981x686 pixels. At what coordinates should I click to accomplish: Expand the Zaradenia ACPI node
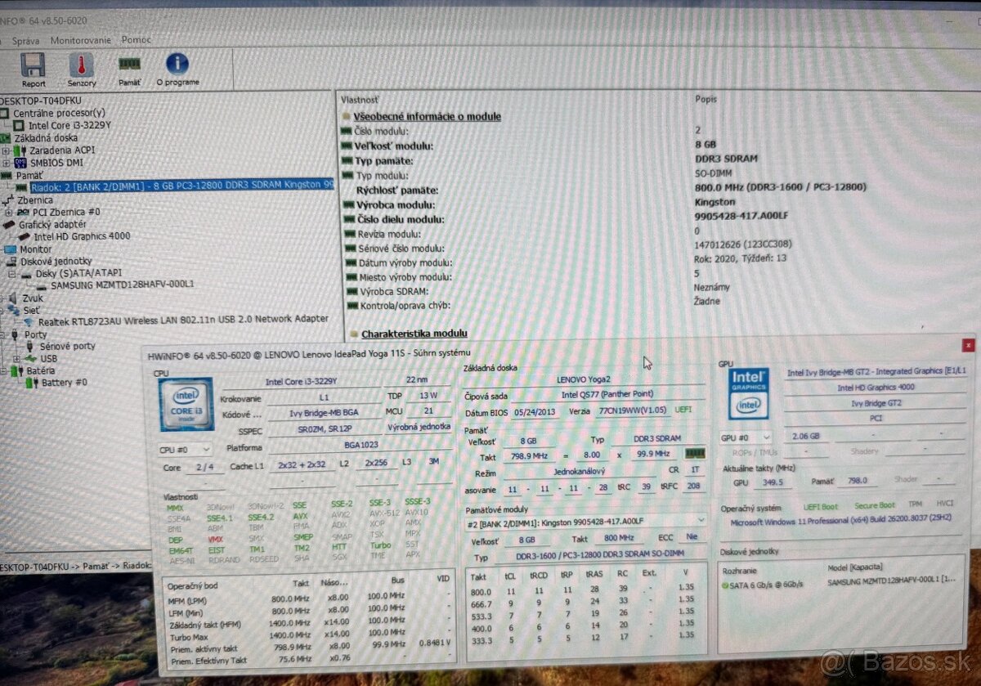point(7,150)
